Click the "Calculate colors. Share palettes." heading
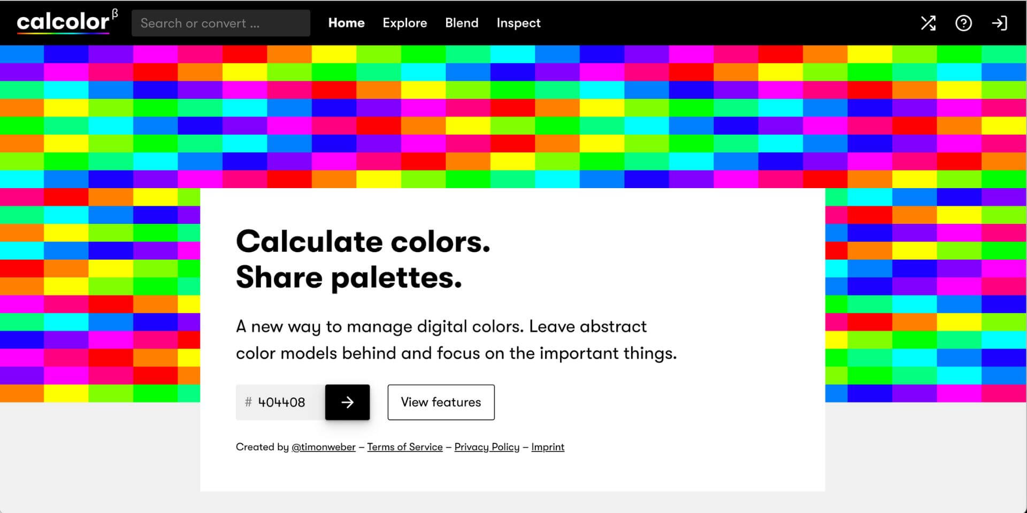 (363, 259)
